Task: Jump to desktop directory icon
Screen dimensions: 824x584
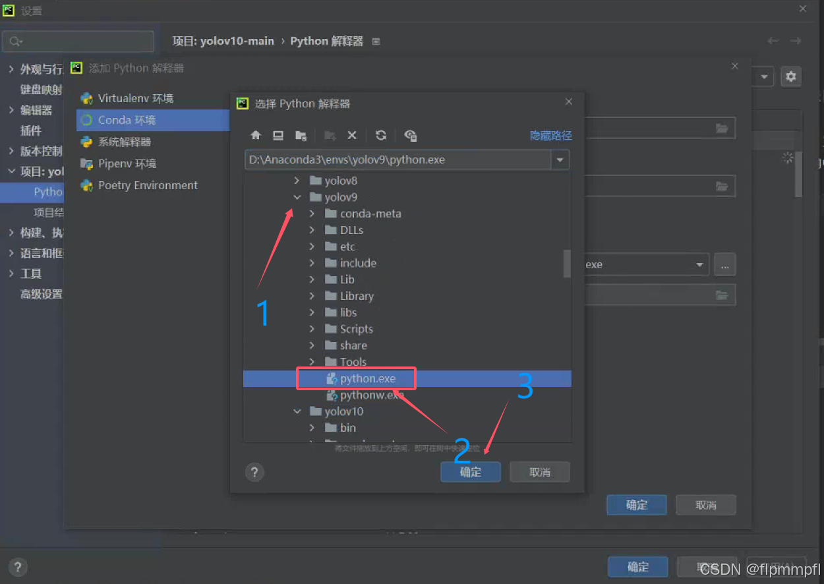Action: tap(278, 135)
